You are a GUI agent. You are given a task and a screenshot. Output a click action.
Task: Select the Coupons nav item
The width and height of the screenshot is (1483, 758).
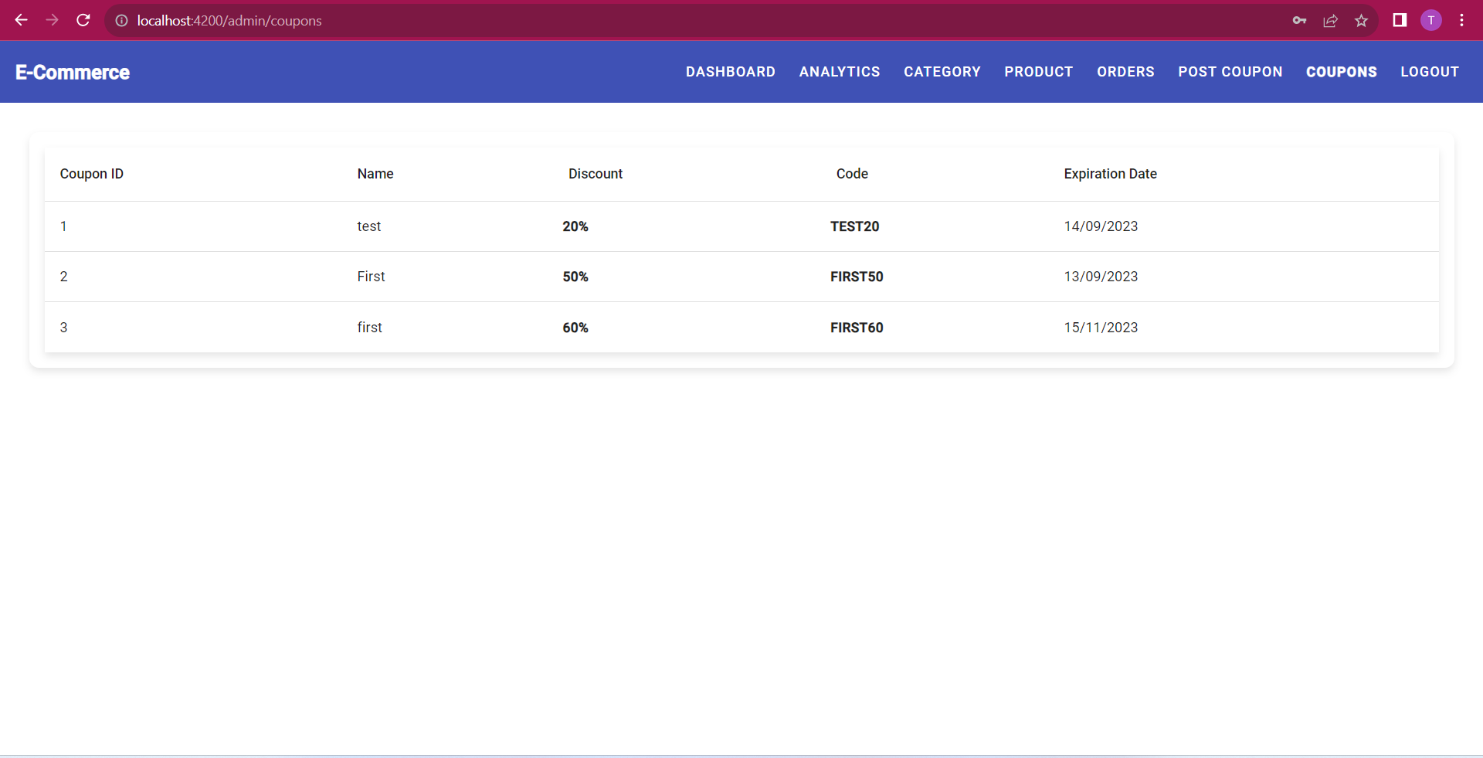coord(1342,72)
